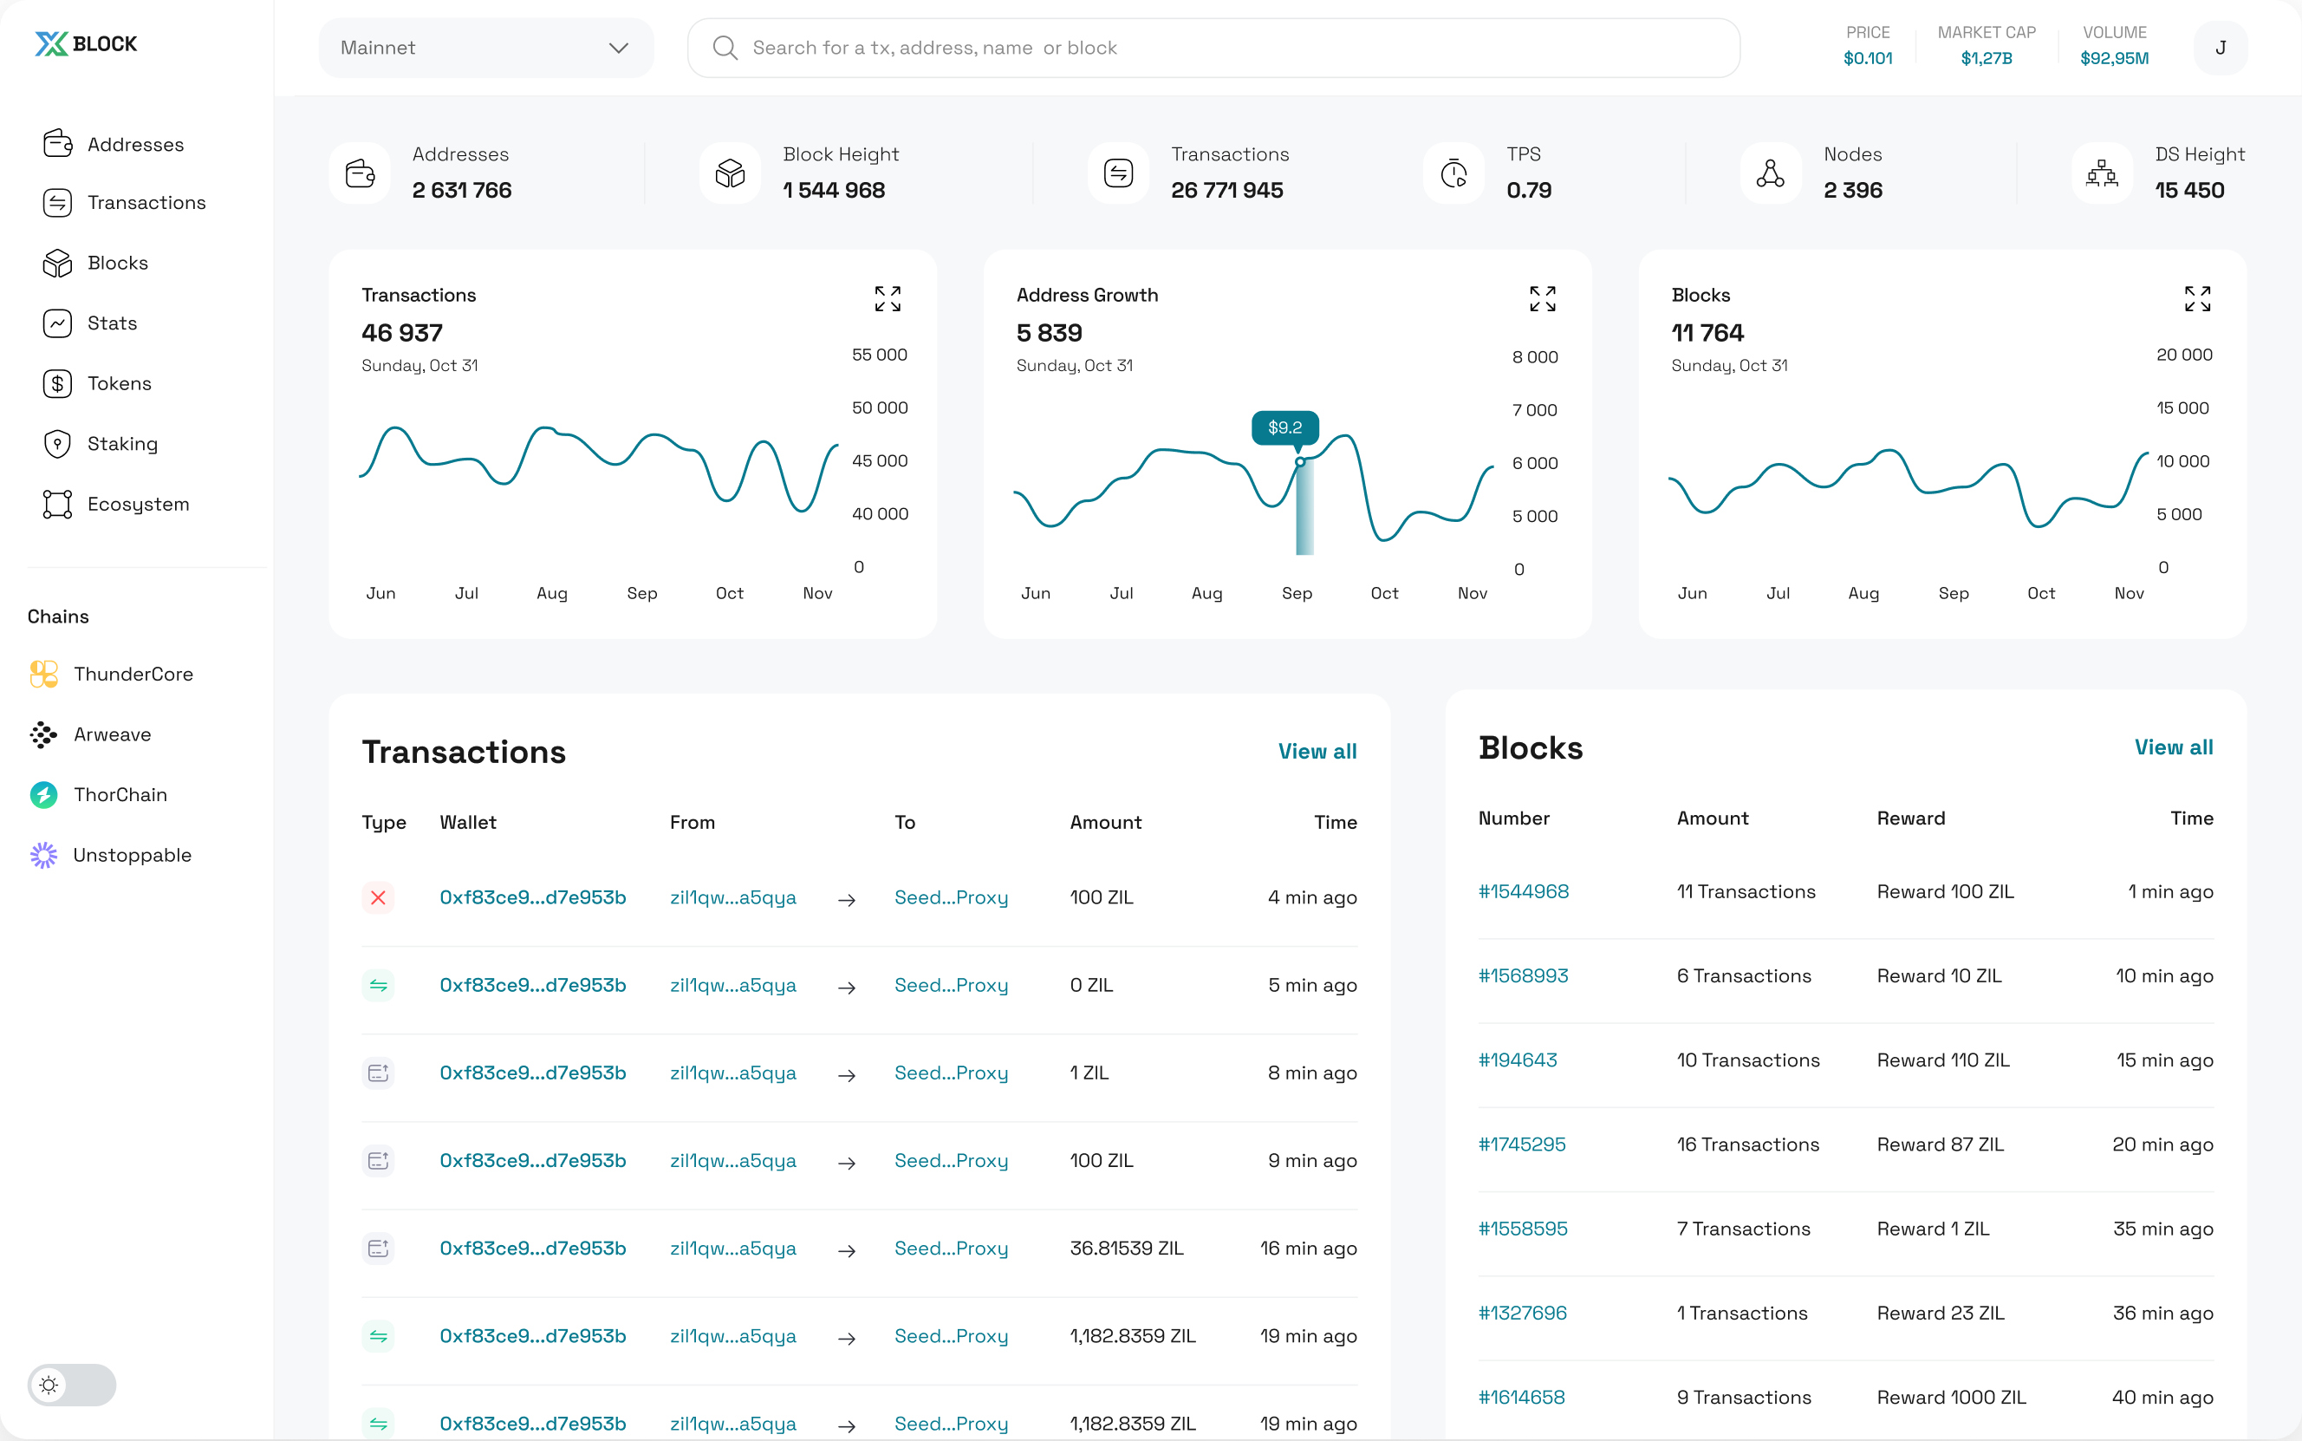Open wallet hash on 4 min ago row
The height and width of the screenshot is (1441, 2302).
[x=532, y=897]
